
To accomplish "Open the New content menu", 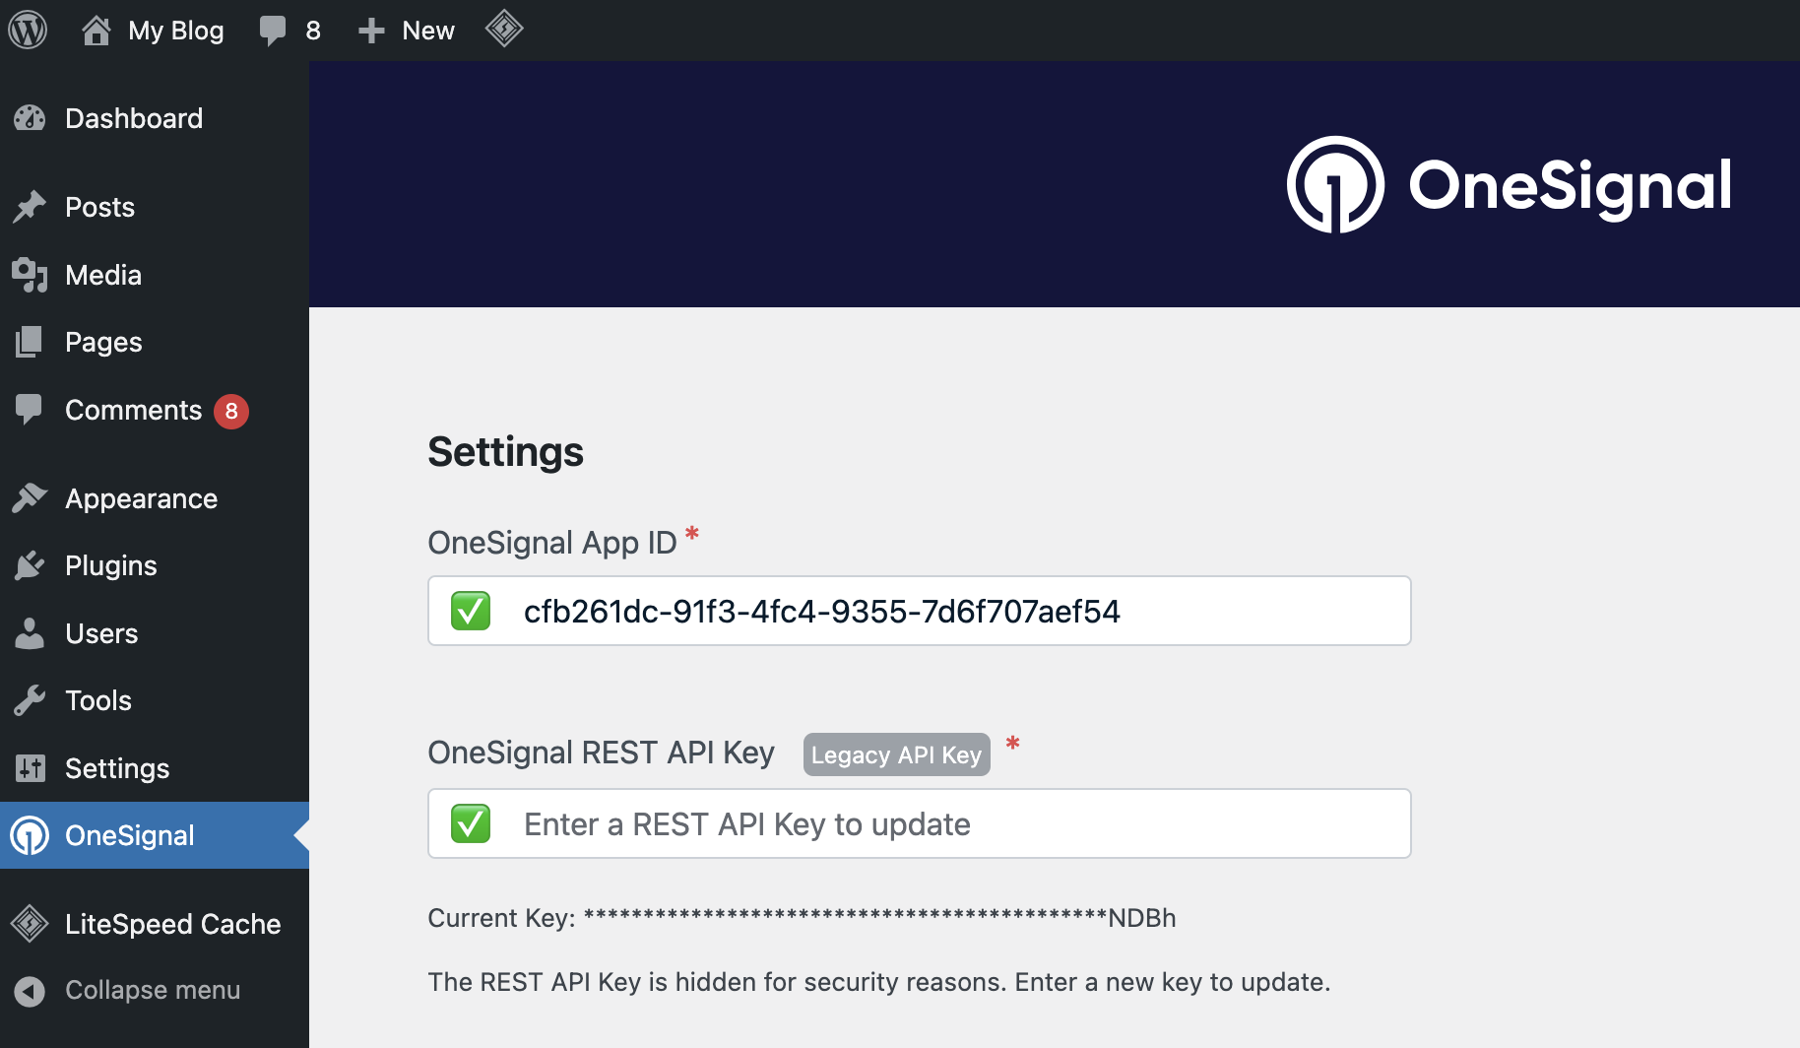I will [x=427, y=31].
